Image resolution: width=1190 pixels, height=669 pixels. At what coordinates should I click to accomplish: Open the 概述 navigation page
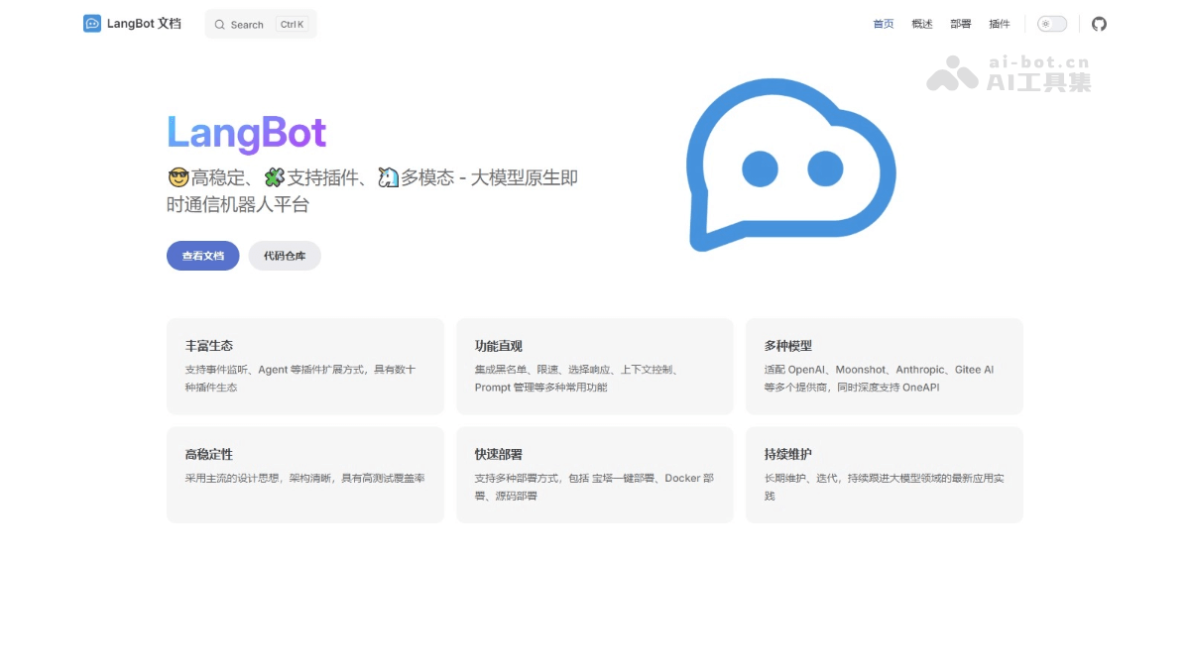point(921,24)
